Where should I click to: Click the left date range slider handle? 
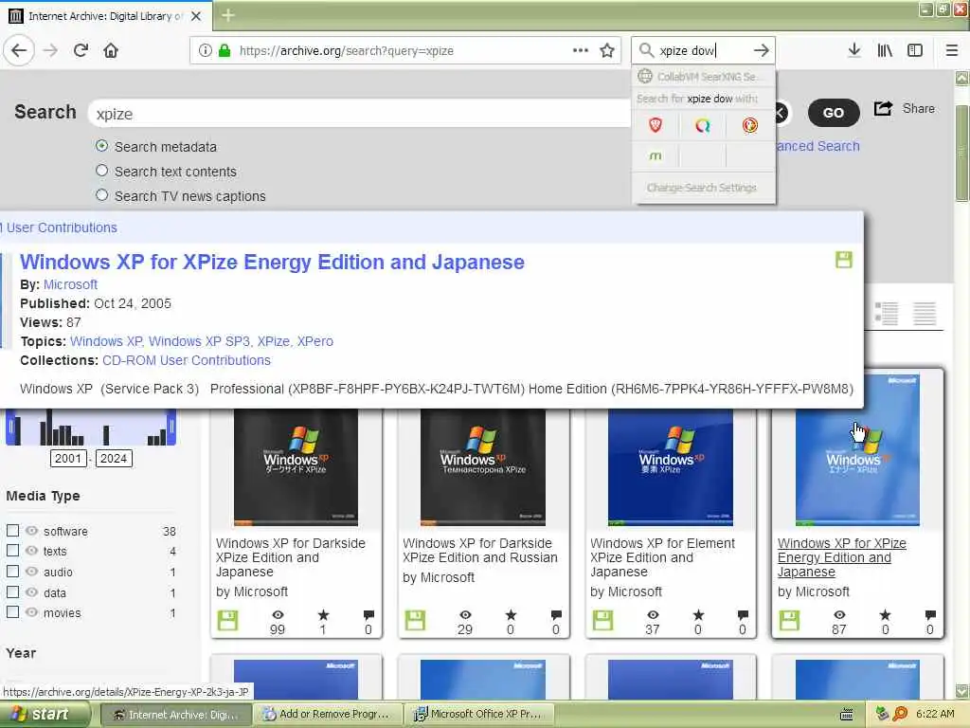point(10,427)
